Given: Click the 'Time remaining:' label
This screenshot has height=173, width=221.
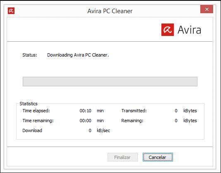Looking at the screenshot, I should [x=38, y=121].
